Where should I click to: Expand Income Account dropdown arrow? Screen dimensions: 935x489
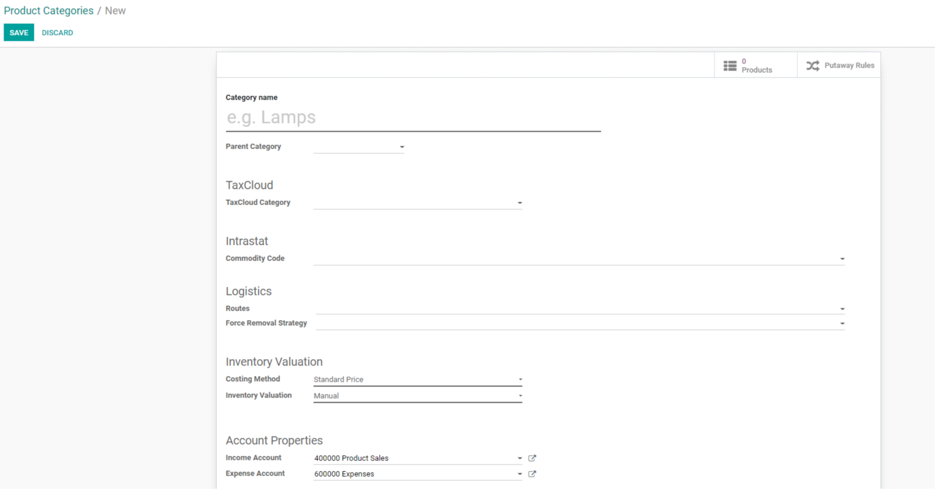[x=520, y=458]
